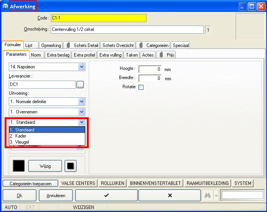Expand the 14. Napoleon dropdown

(81, 67)
